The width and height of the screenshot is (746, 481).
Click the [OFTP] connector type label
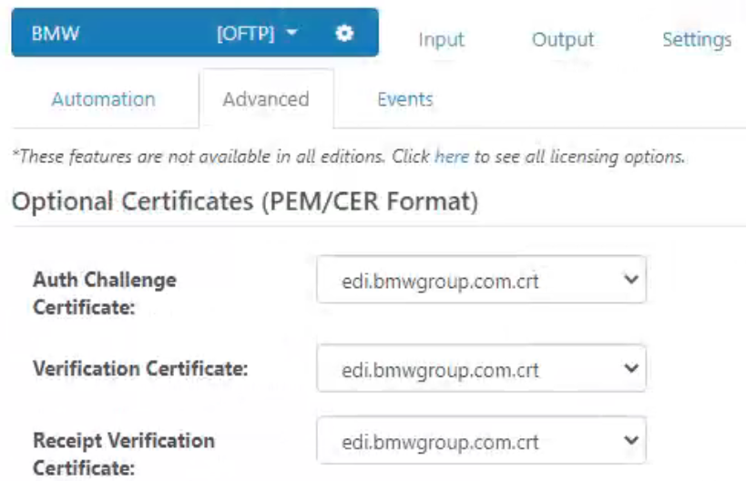click(x=246, y=34)
